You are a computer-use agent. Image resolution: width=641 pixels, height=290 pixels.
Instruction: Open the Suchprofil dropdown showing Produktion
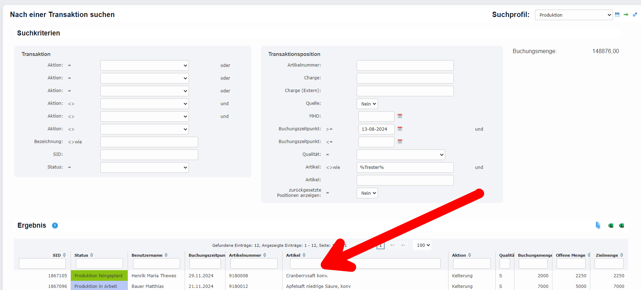(574, 15)
